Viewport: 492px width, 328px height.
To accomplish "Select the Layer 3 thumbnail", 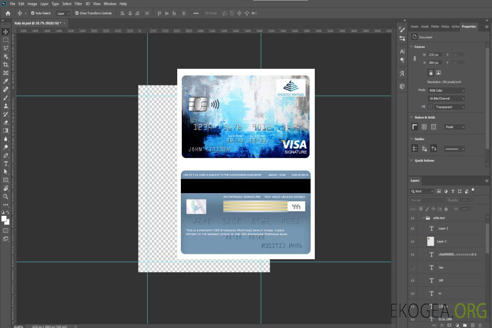I will (x=430, y=241).
